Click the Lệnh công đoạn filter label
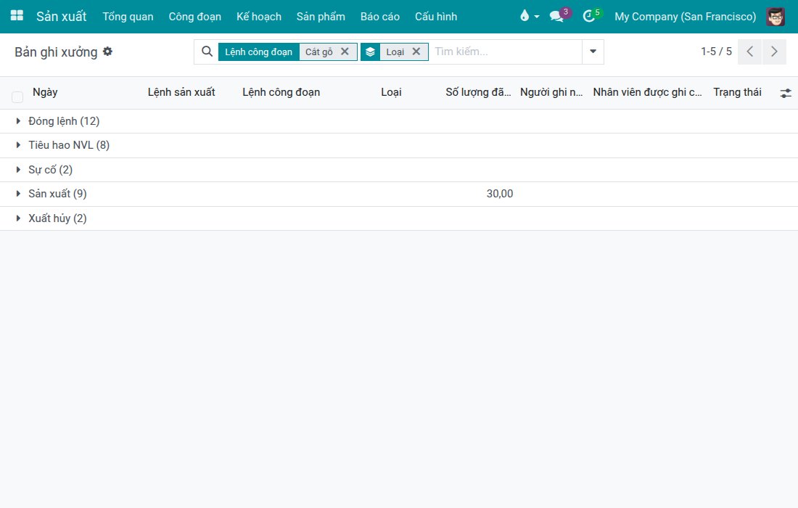 pyautogui.click(x=258, y=52)
